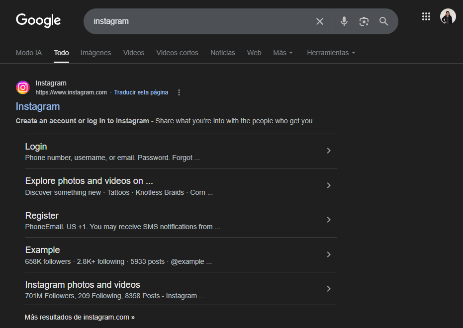Click the profile avatar in the top corner

pyautogui.click(x=448, y=16)
